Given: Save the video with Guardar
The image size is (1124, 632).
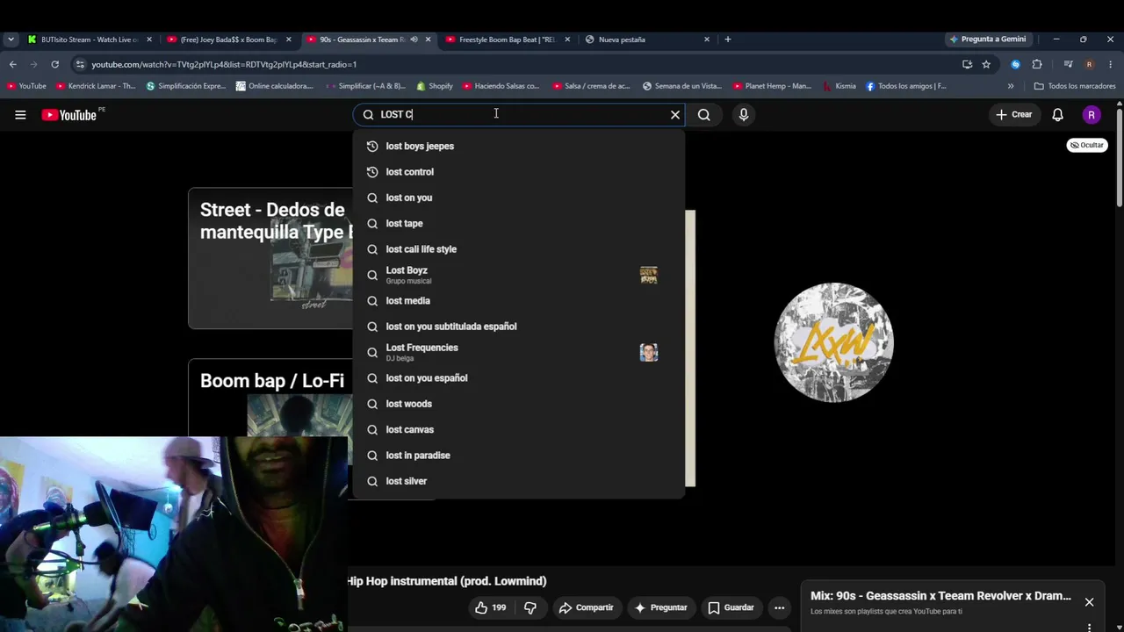Looking at the screenshot, I should click(x=731, y=607).
